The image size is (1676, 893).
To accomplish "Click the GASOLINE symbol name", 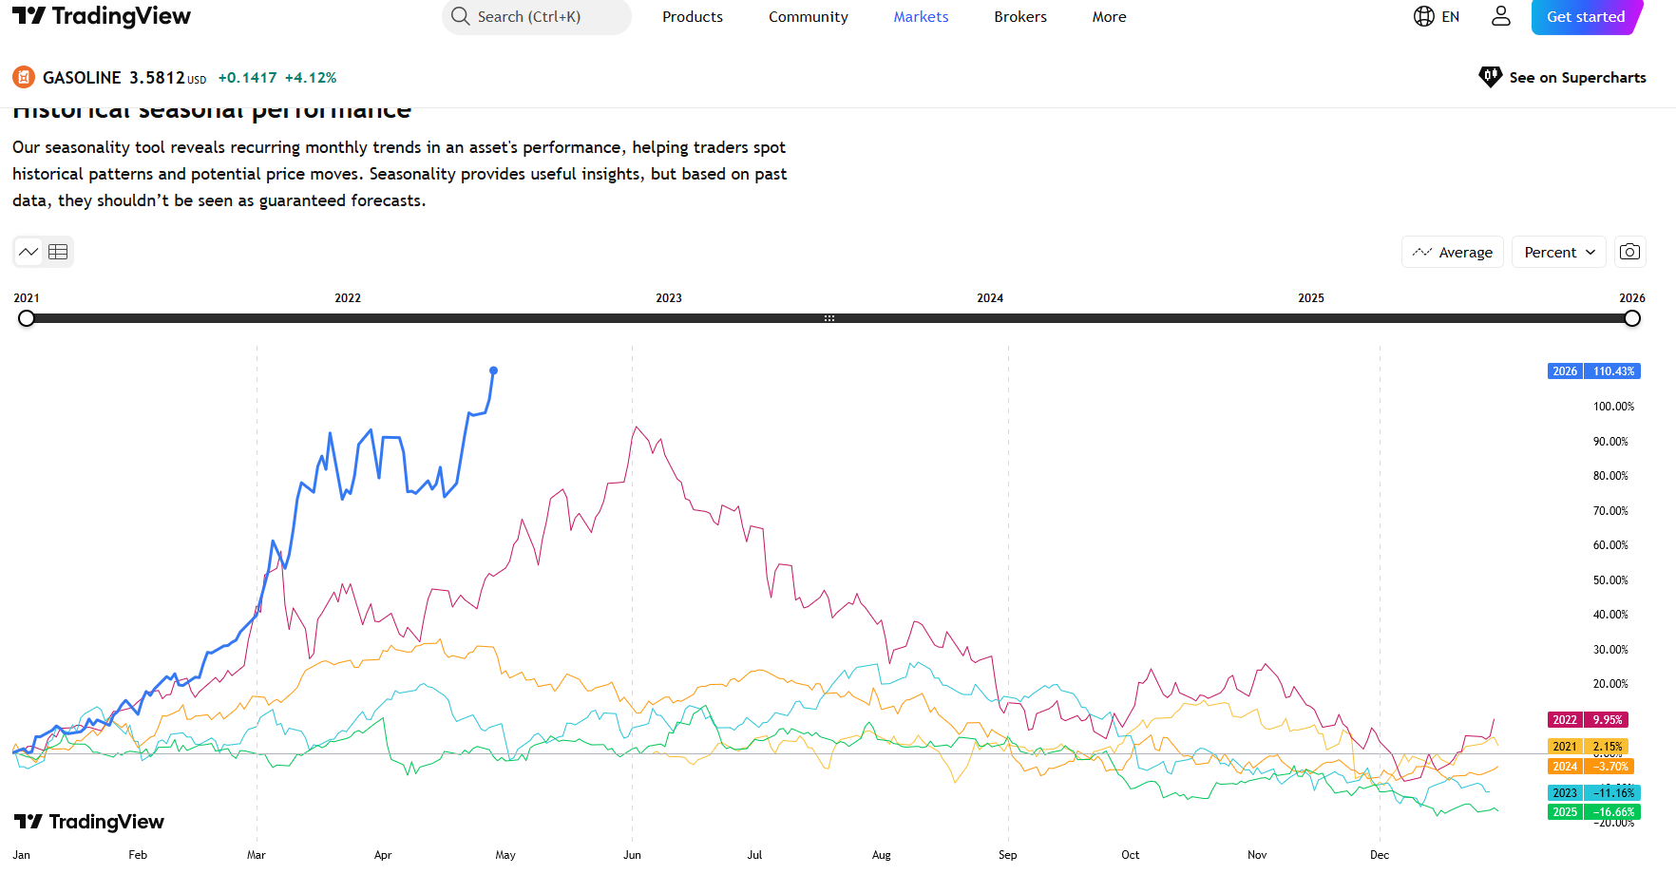I will (x=82, y=77).
